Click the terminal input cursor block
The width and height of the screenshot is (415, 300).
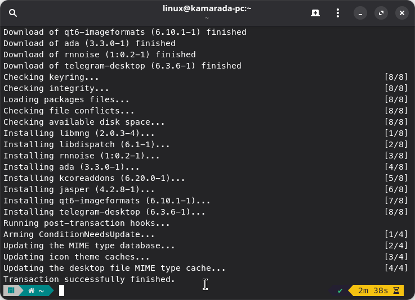(62, 290)
